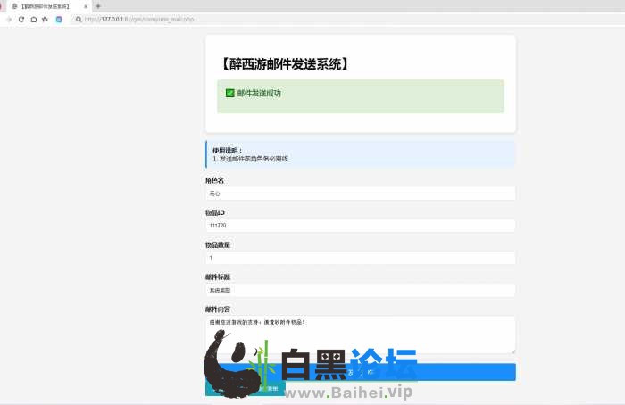Click the browser forward arrow
The image size is (625, 405).
tap(9, 19)
